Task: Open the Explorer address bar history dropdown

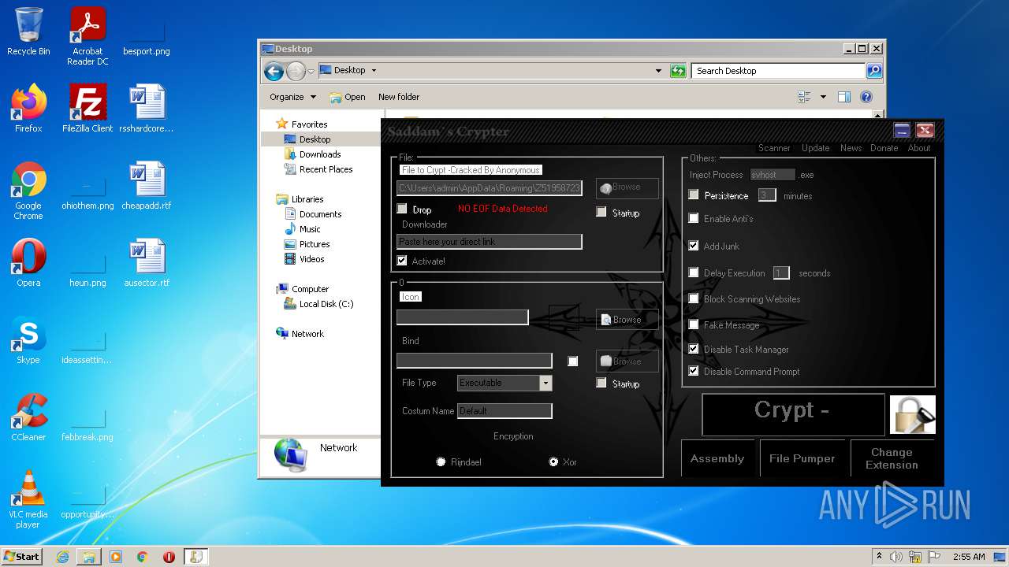Action: (658, 71)
